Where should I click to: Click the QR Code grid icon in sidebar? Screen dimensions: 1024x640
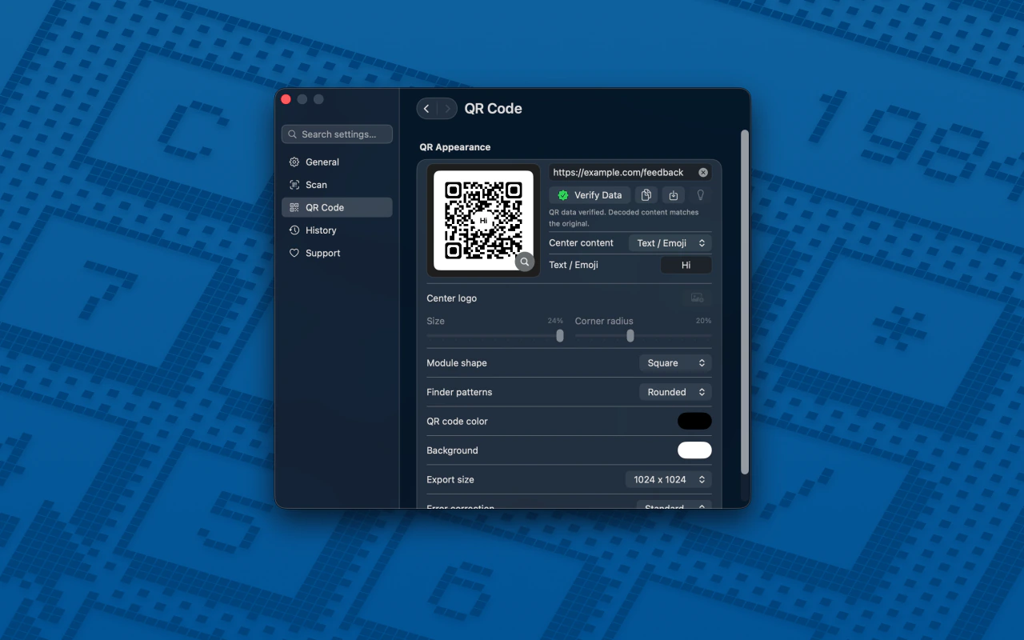click(x=294, y=207)
